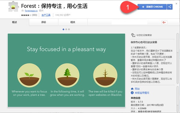The height and width of the screenshot is (113, 180).
Task: Open the 举报滥用情况 report link
Action: [x=142, y=93]
